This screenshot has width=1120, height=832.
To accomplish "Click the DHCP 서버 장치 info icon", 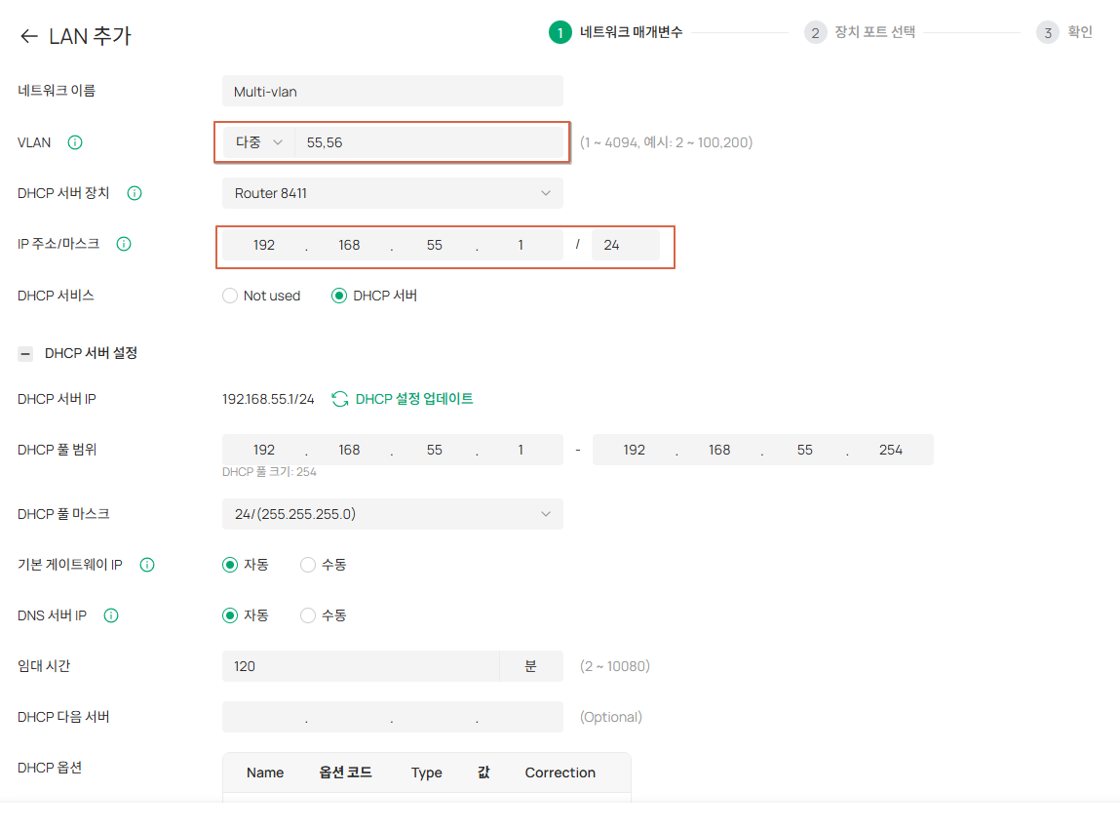I will tap(135, 193).
